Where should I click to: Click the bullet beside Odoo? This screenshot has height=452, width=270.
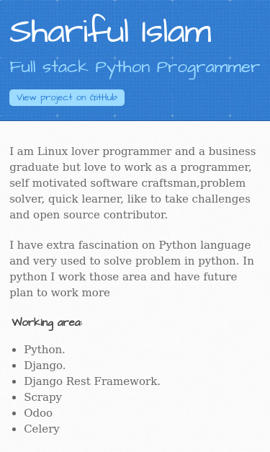(x=14, y=413)
